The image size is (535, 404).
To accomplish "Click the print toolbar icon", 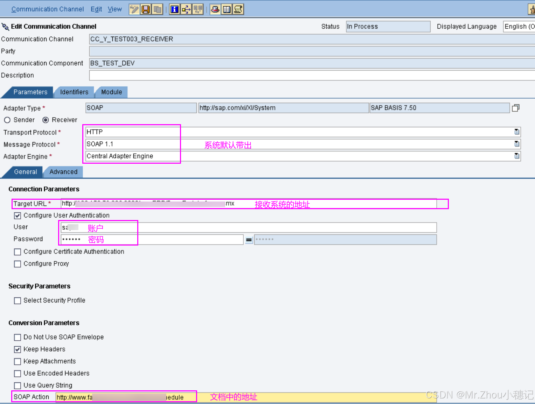I will pyautogui.click(x=215, y=9).
